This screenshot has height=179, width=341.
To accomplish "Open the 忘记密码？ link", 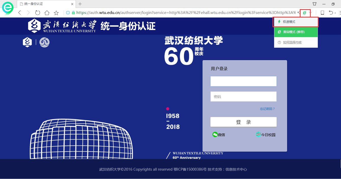I will click(x=267, y=109).
